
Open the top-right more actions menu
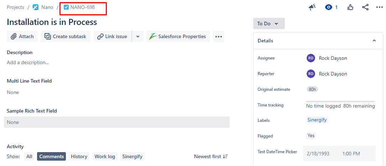380,7
